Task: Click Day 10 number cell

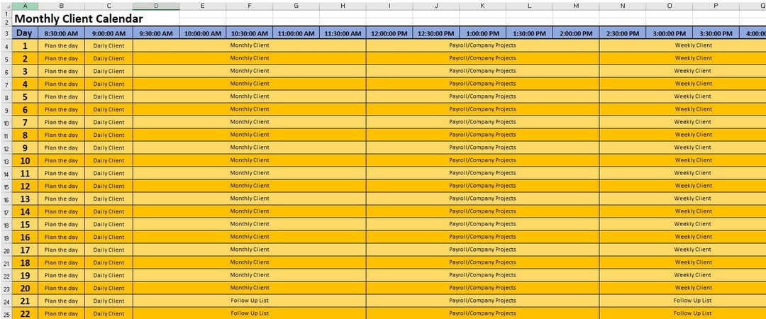Action: (25, 161)
